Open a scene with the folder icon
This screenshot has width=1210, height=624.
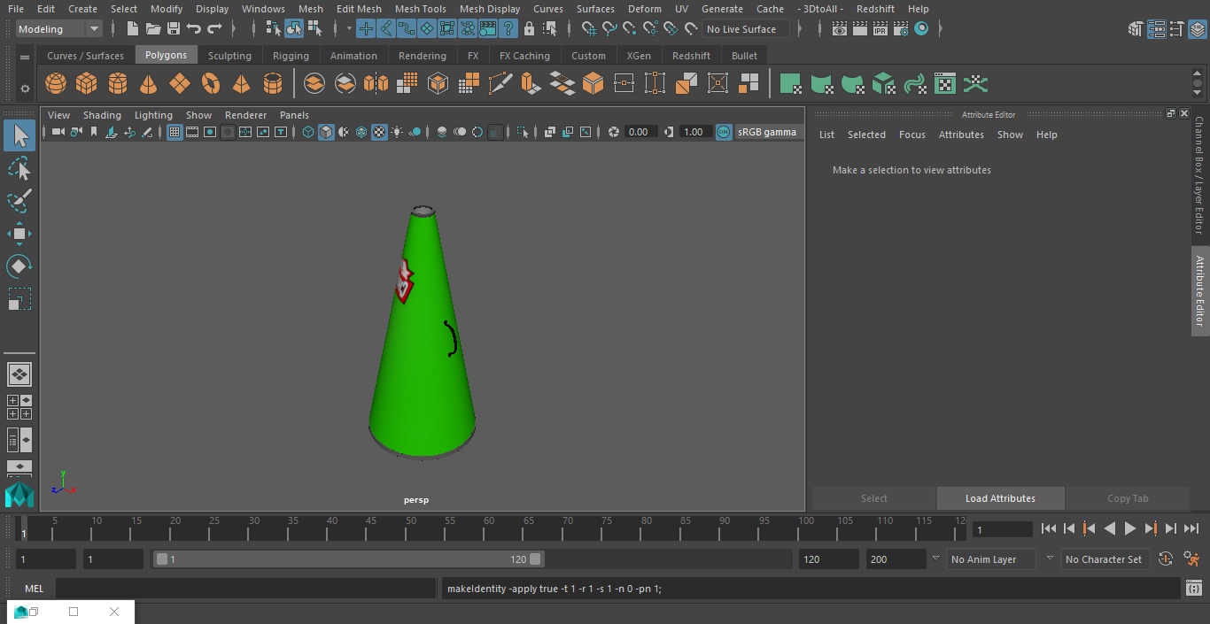click(x=152, y=29)
